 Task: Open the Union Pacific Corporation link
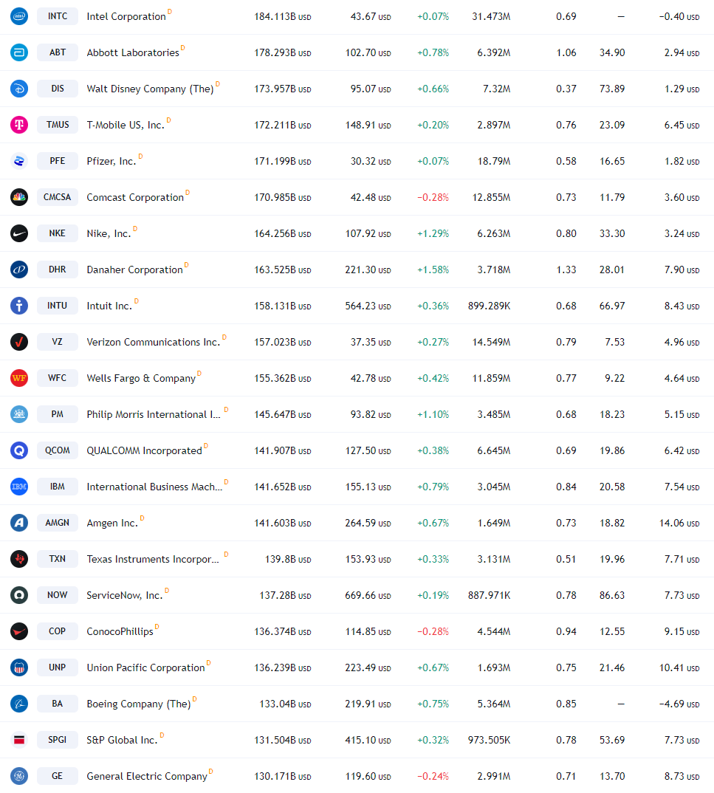pos(145,667)
